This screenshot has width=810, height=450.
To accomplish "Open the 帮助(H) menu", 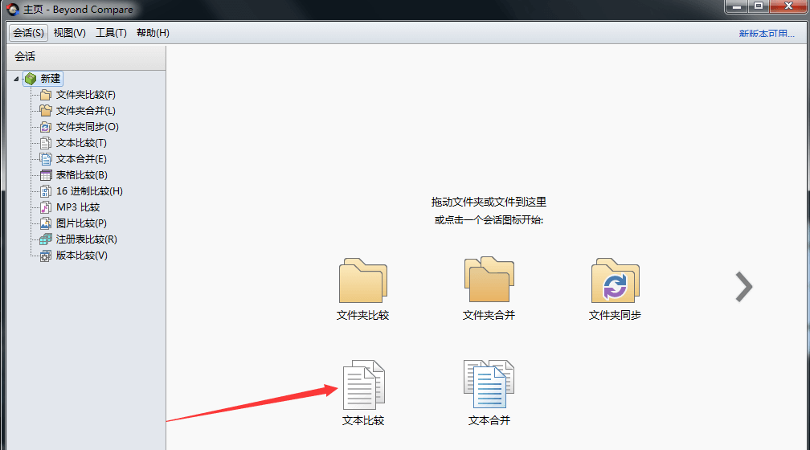I will click(153, 33).
